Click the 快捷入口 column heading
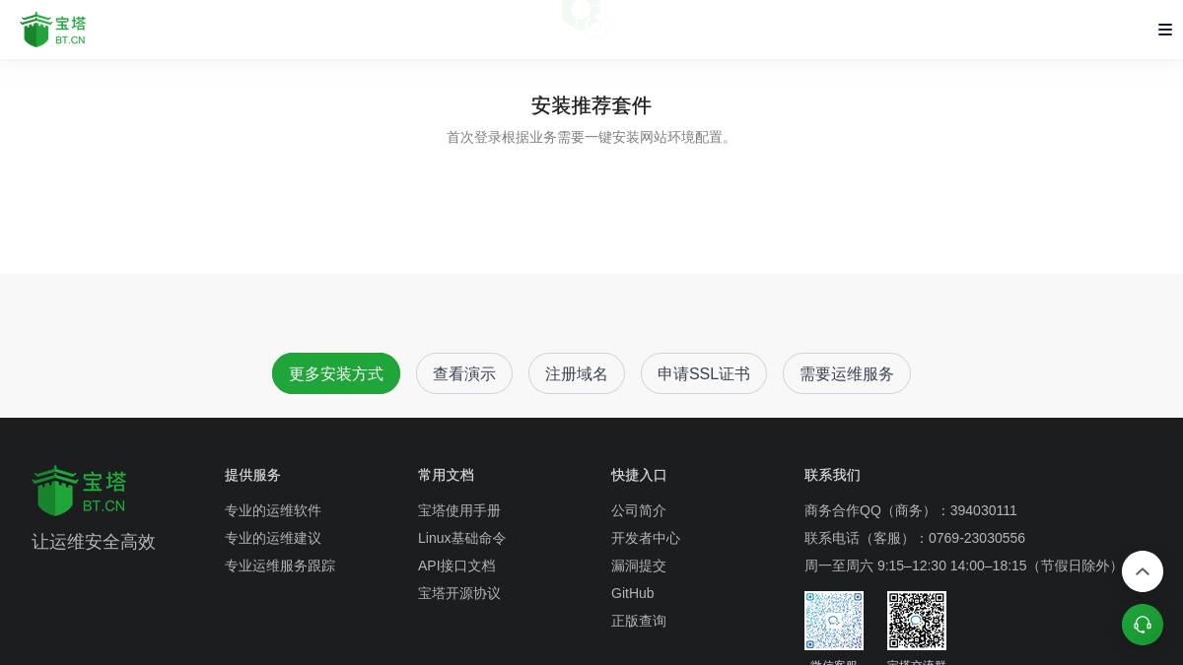Screen dimensions: 1183x665 (x=639, y=475)
